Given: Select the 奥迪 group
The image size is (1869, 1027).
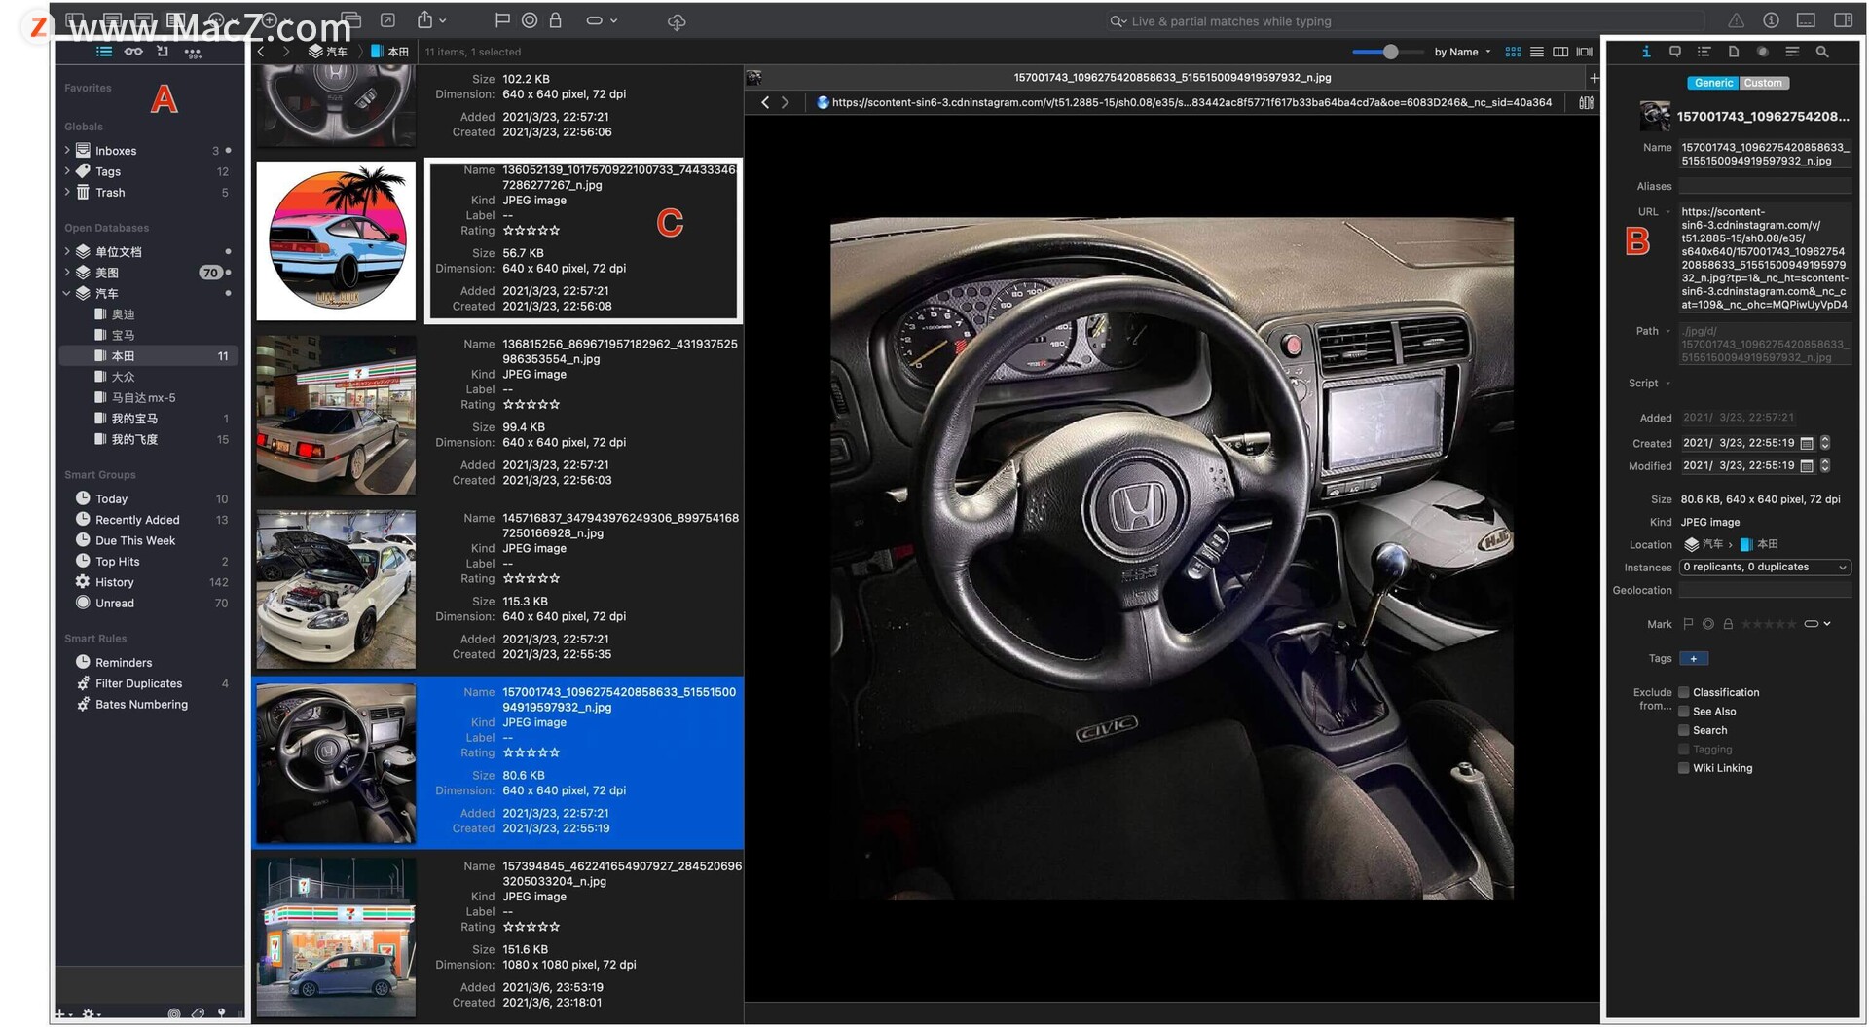Looking at the screenshot, I should 149,314.
